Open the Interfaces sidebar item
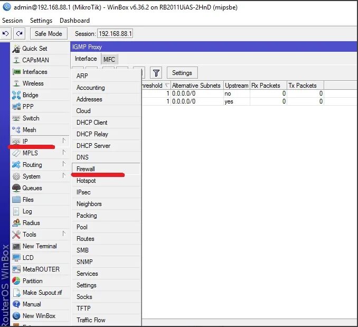This screenshot has height=327, width=358. [40, 72]
